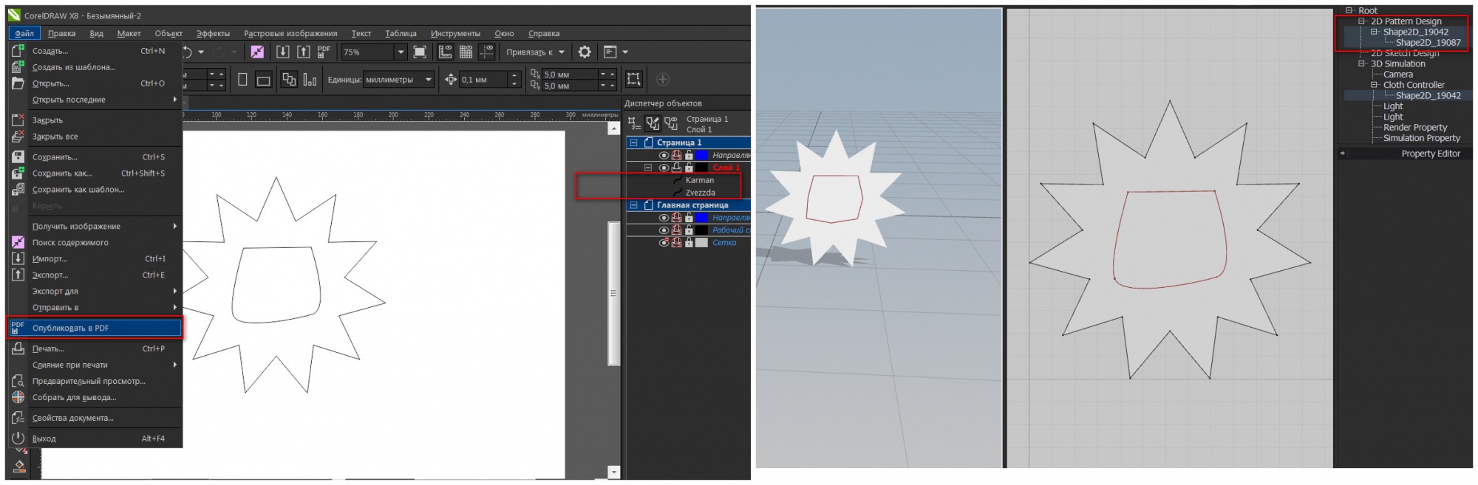The image size is (1478, 485).
Task: Click the Print printer icon in File menu
Action: click(x=18, y=348)
